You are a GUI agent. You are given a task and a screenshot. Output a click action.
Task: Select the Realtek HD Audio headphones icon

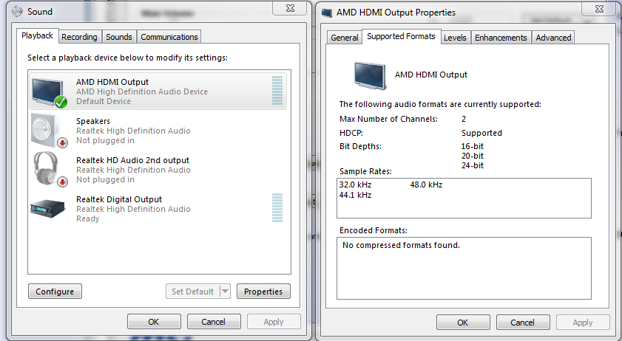(x=50, y=170)
